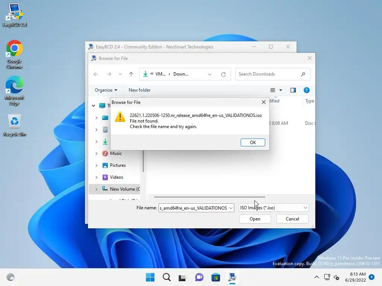Image resolution: width=382 pixels, height=286 pixels.
Task: Click the Windows Start button on taskbar
Action: coord(150,277)
